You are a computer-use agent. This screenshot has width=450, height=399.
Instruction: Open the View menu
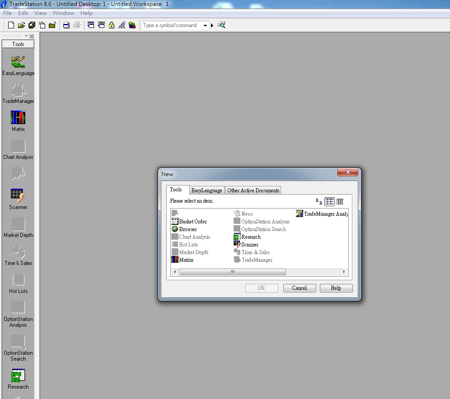coord(40,13)
